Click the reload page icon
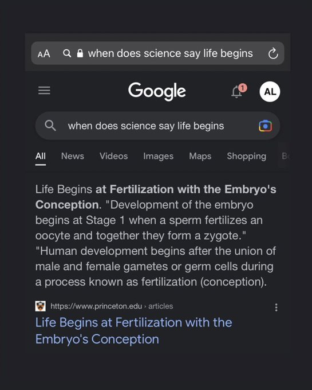The image size is (312, 390). point(273,53)
